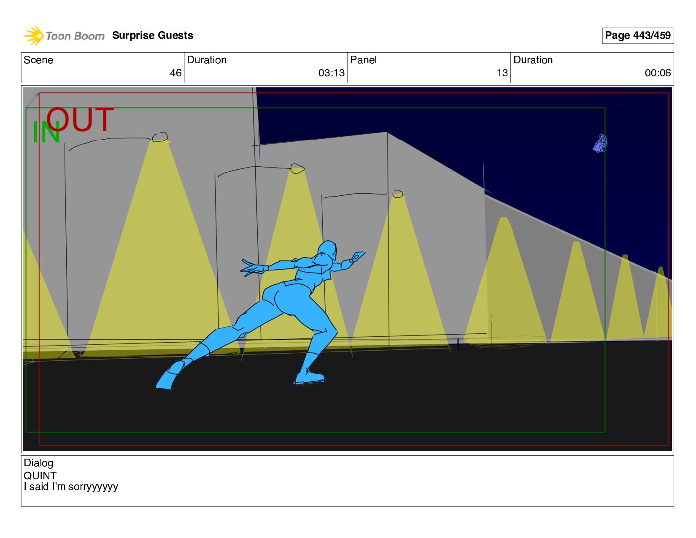
Task: Click the speaker name QUINT
Action: pos(40,476)
